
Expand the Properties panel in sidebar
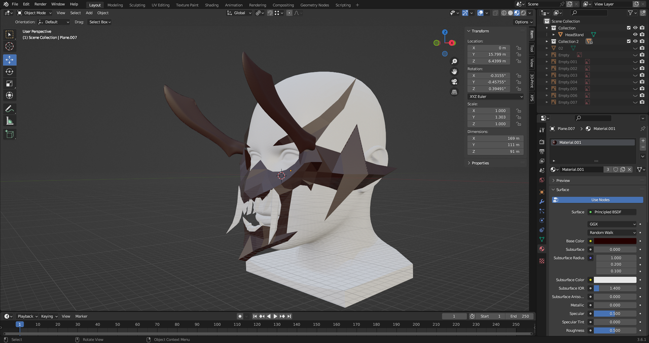coord(480,163)
